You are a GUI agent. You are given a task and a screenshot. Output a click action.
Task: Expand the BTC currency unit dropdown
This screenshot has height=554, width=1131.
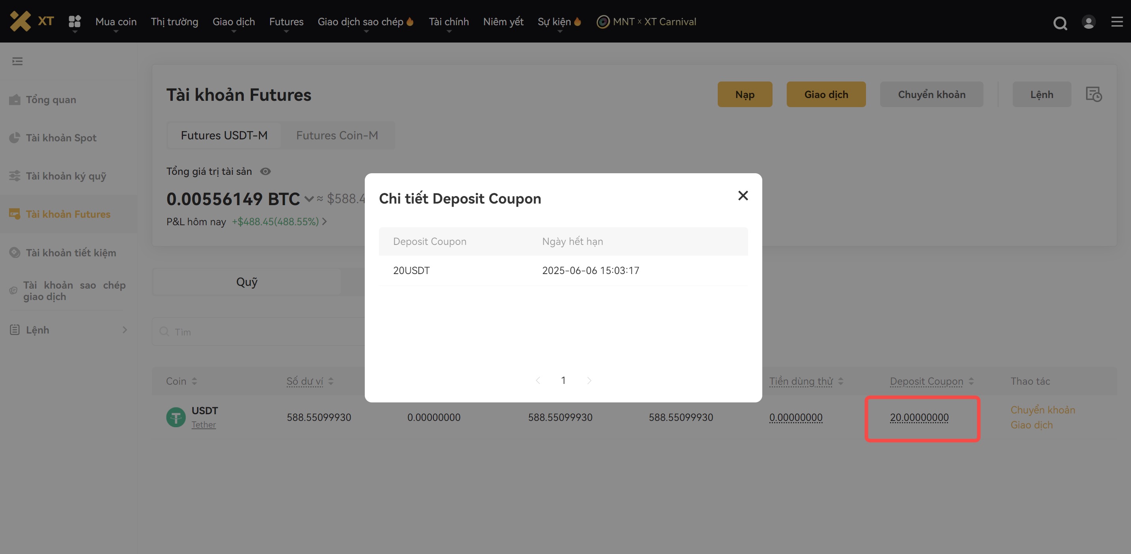[309, 199]
